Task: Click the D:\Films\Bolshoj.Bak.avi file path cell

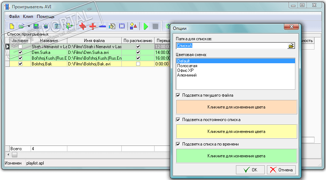Action: pyautogui.click(x=94, y=64)
